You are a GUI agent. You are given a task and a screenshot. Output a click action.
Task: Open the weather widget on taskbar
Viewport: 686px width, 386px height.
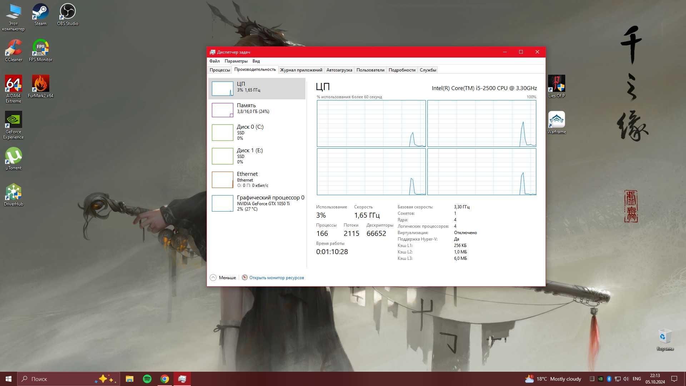click(x=553, y=379)
